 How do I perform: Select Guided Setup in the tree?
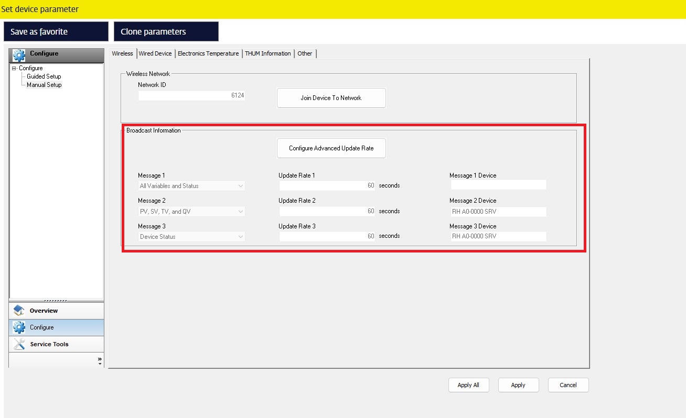(x=44, y=76)
